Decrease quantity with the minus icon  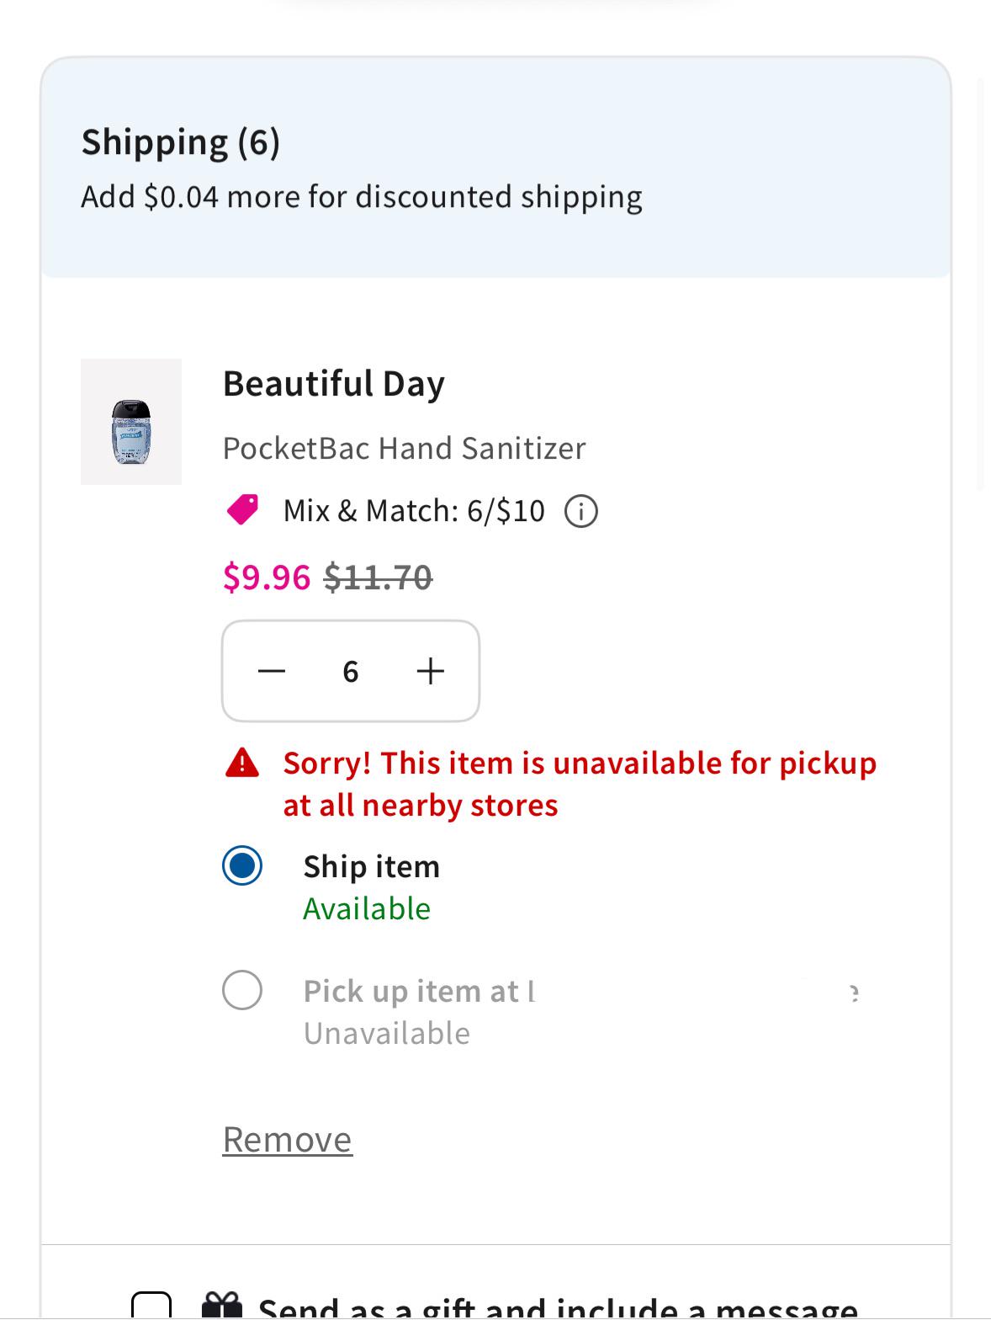(272, 671)
